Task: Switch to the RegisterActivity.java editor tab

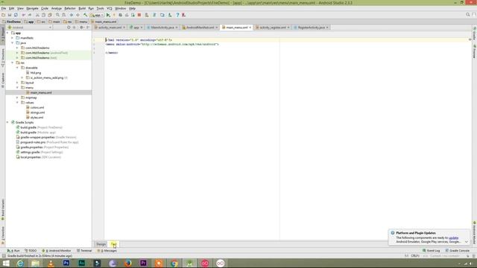Action: (312, 28)
